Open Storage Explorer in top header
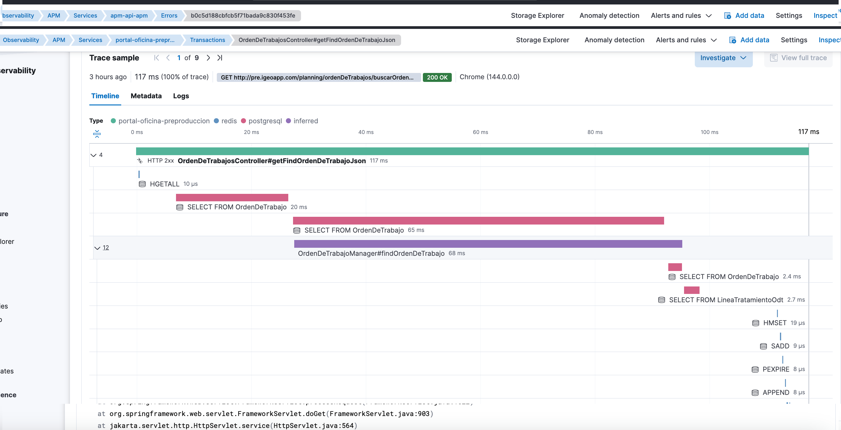This screenshot has width=841, height=430. [x=537, y=16]
